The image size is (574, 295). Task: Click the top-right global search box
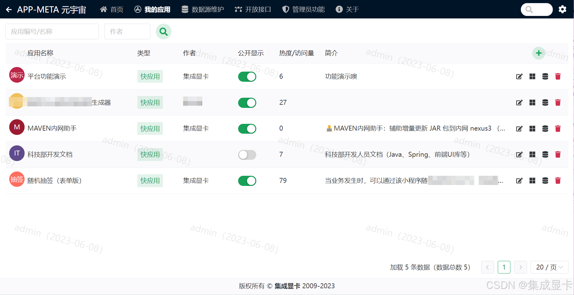[x=537, y=10]
